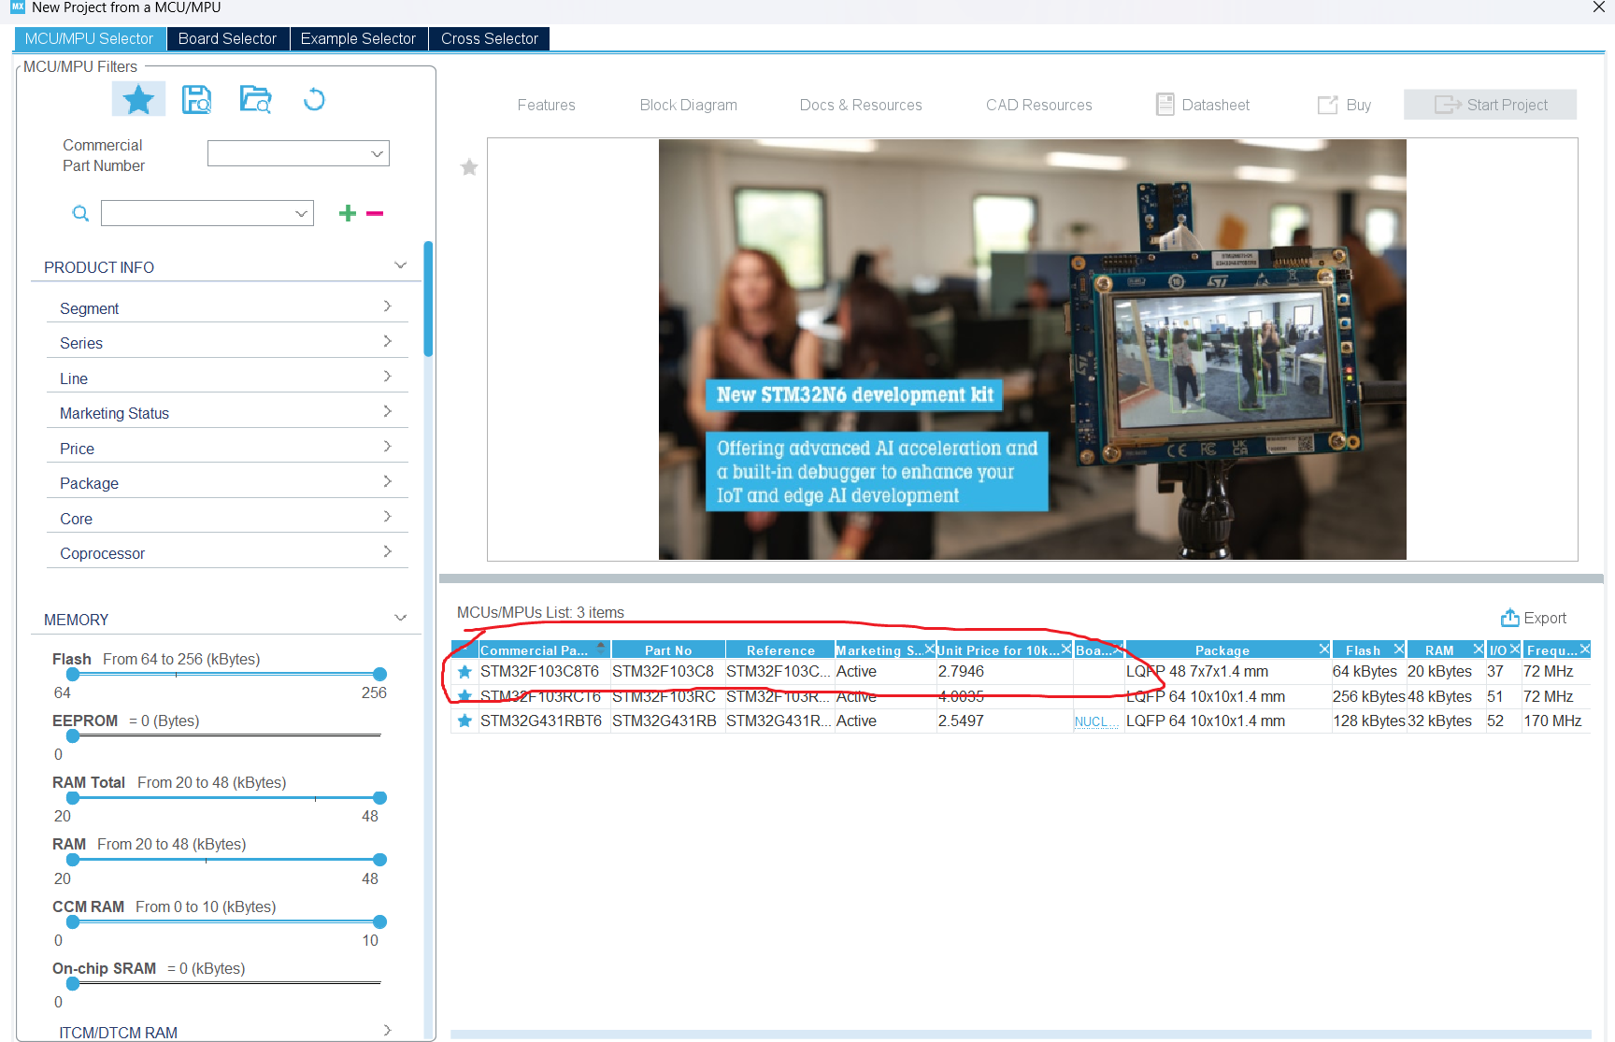
Task: Click the gray favorite star beside the banner
Action: pyautogui.click(x=469, y=167)
